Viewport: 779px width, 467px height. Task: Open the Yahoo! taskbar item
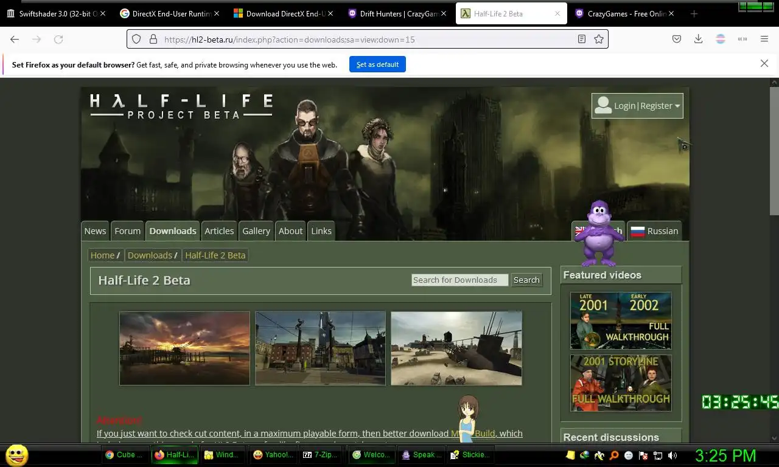point(273,455)
